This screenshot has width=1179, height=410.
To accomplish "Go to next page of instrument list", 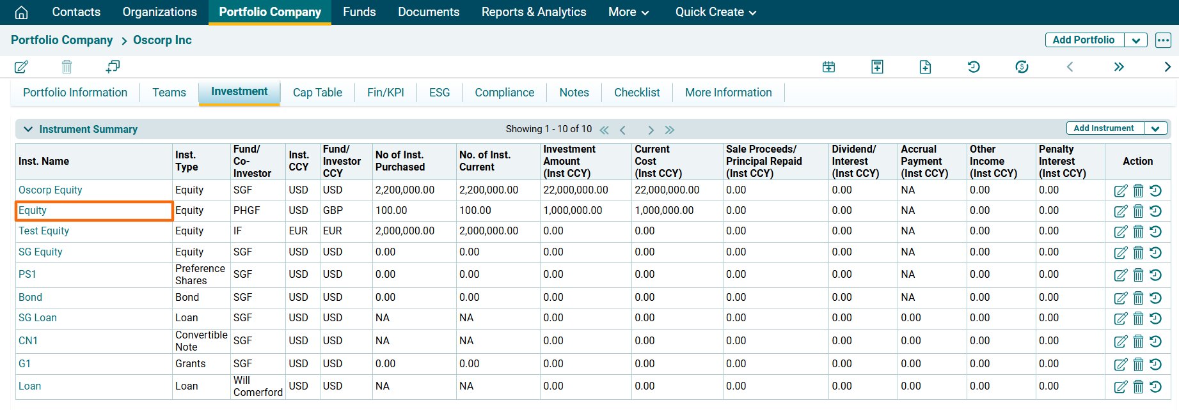I will tap(651, 130).
